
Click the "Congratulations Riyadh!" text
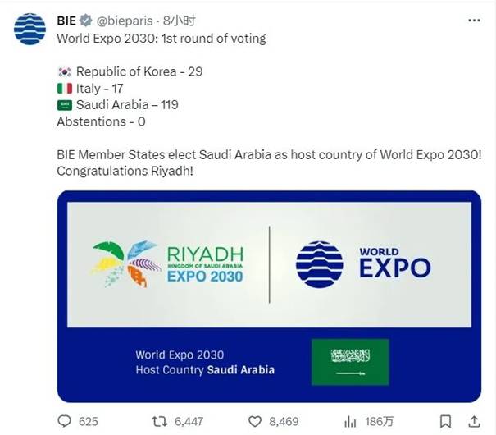(128, 171)
